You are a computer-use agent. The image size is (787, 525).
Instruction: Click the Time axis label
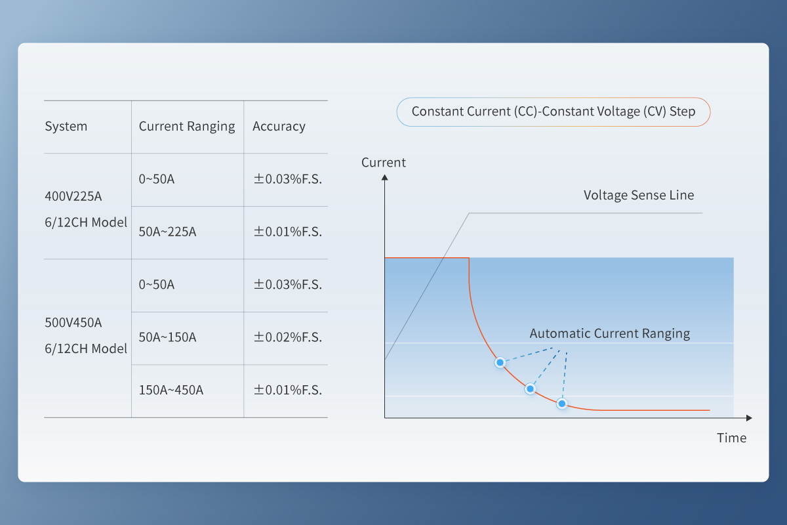(731, 438)
